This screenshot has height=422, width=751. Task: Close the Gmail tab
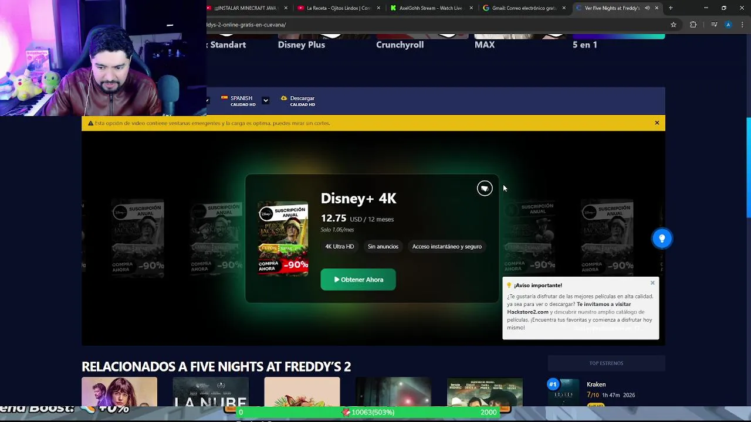564,8
